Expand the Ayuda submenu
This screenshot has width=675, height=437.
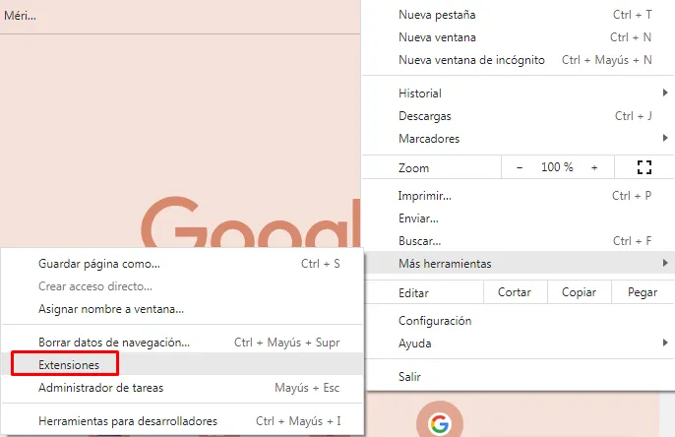(519, 343)
